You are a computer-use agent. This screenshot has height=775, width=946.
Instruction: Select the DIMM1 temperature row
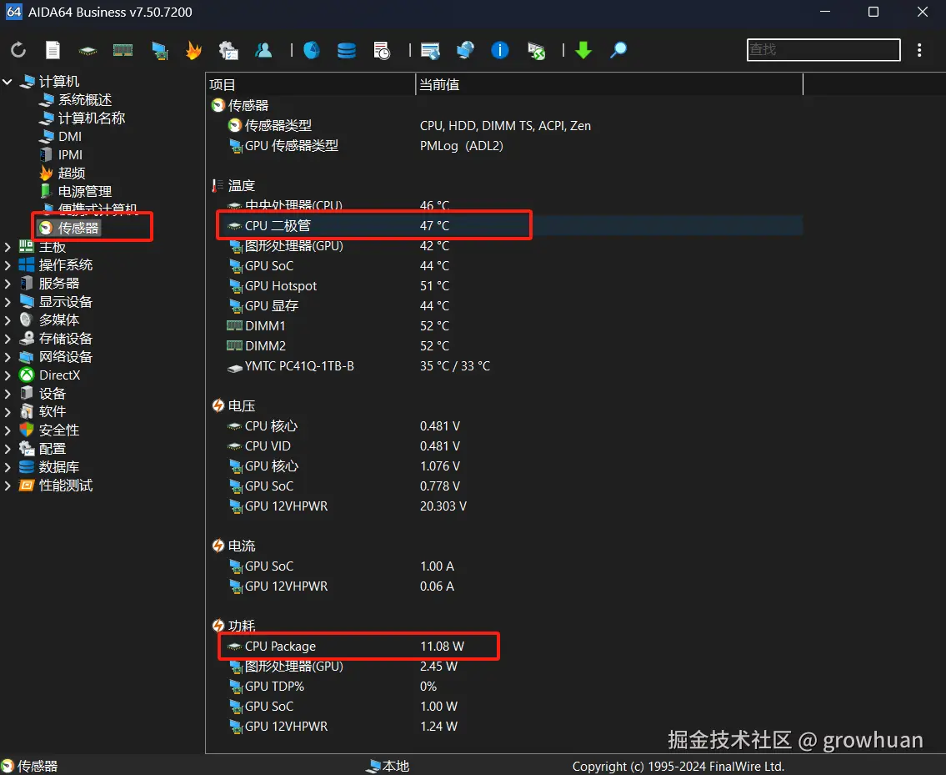pyautogui.click(x=505, y=326)
